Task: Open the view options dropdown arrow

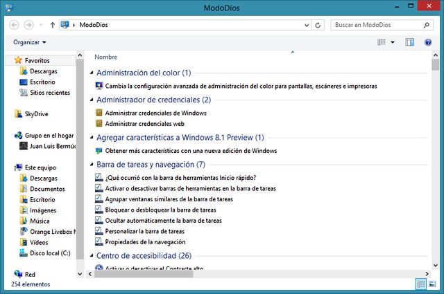Action: [393, 42]
